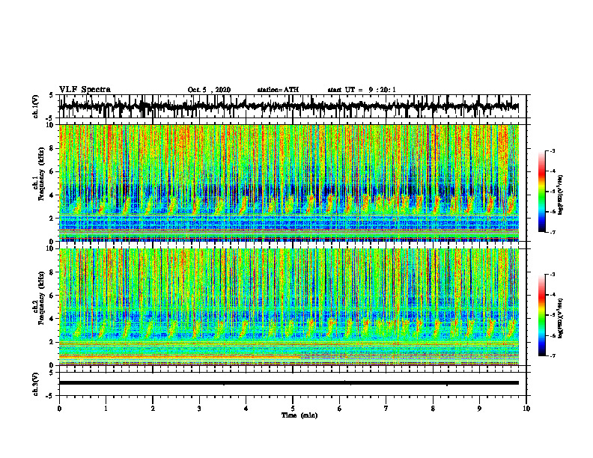Viewport: 593px width, 458px height.
Task: Click the "-3" tick on ch.2 colorbar
Action: click(x=553, y=275)
